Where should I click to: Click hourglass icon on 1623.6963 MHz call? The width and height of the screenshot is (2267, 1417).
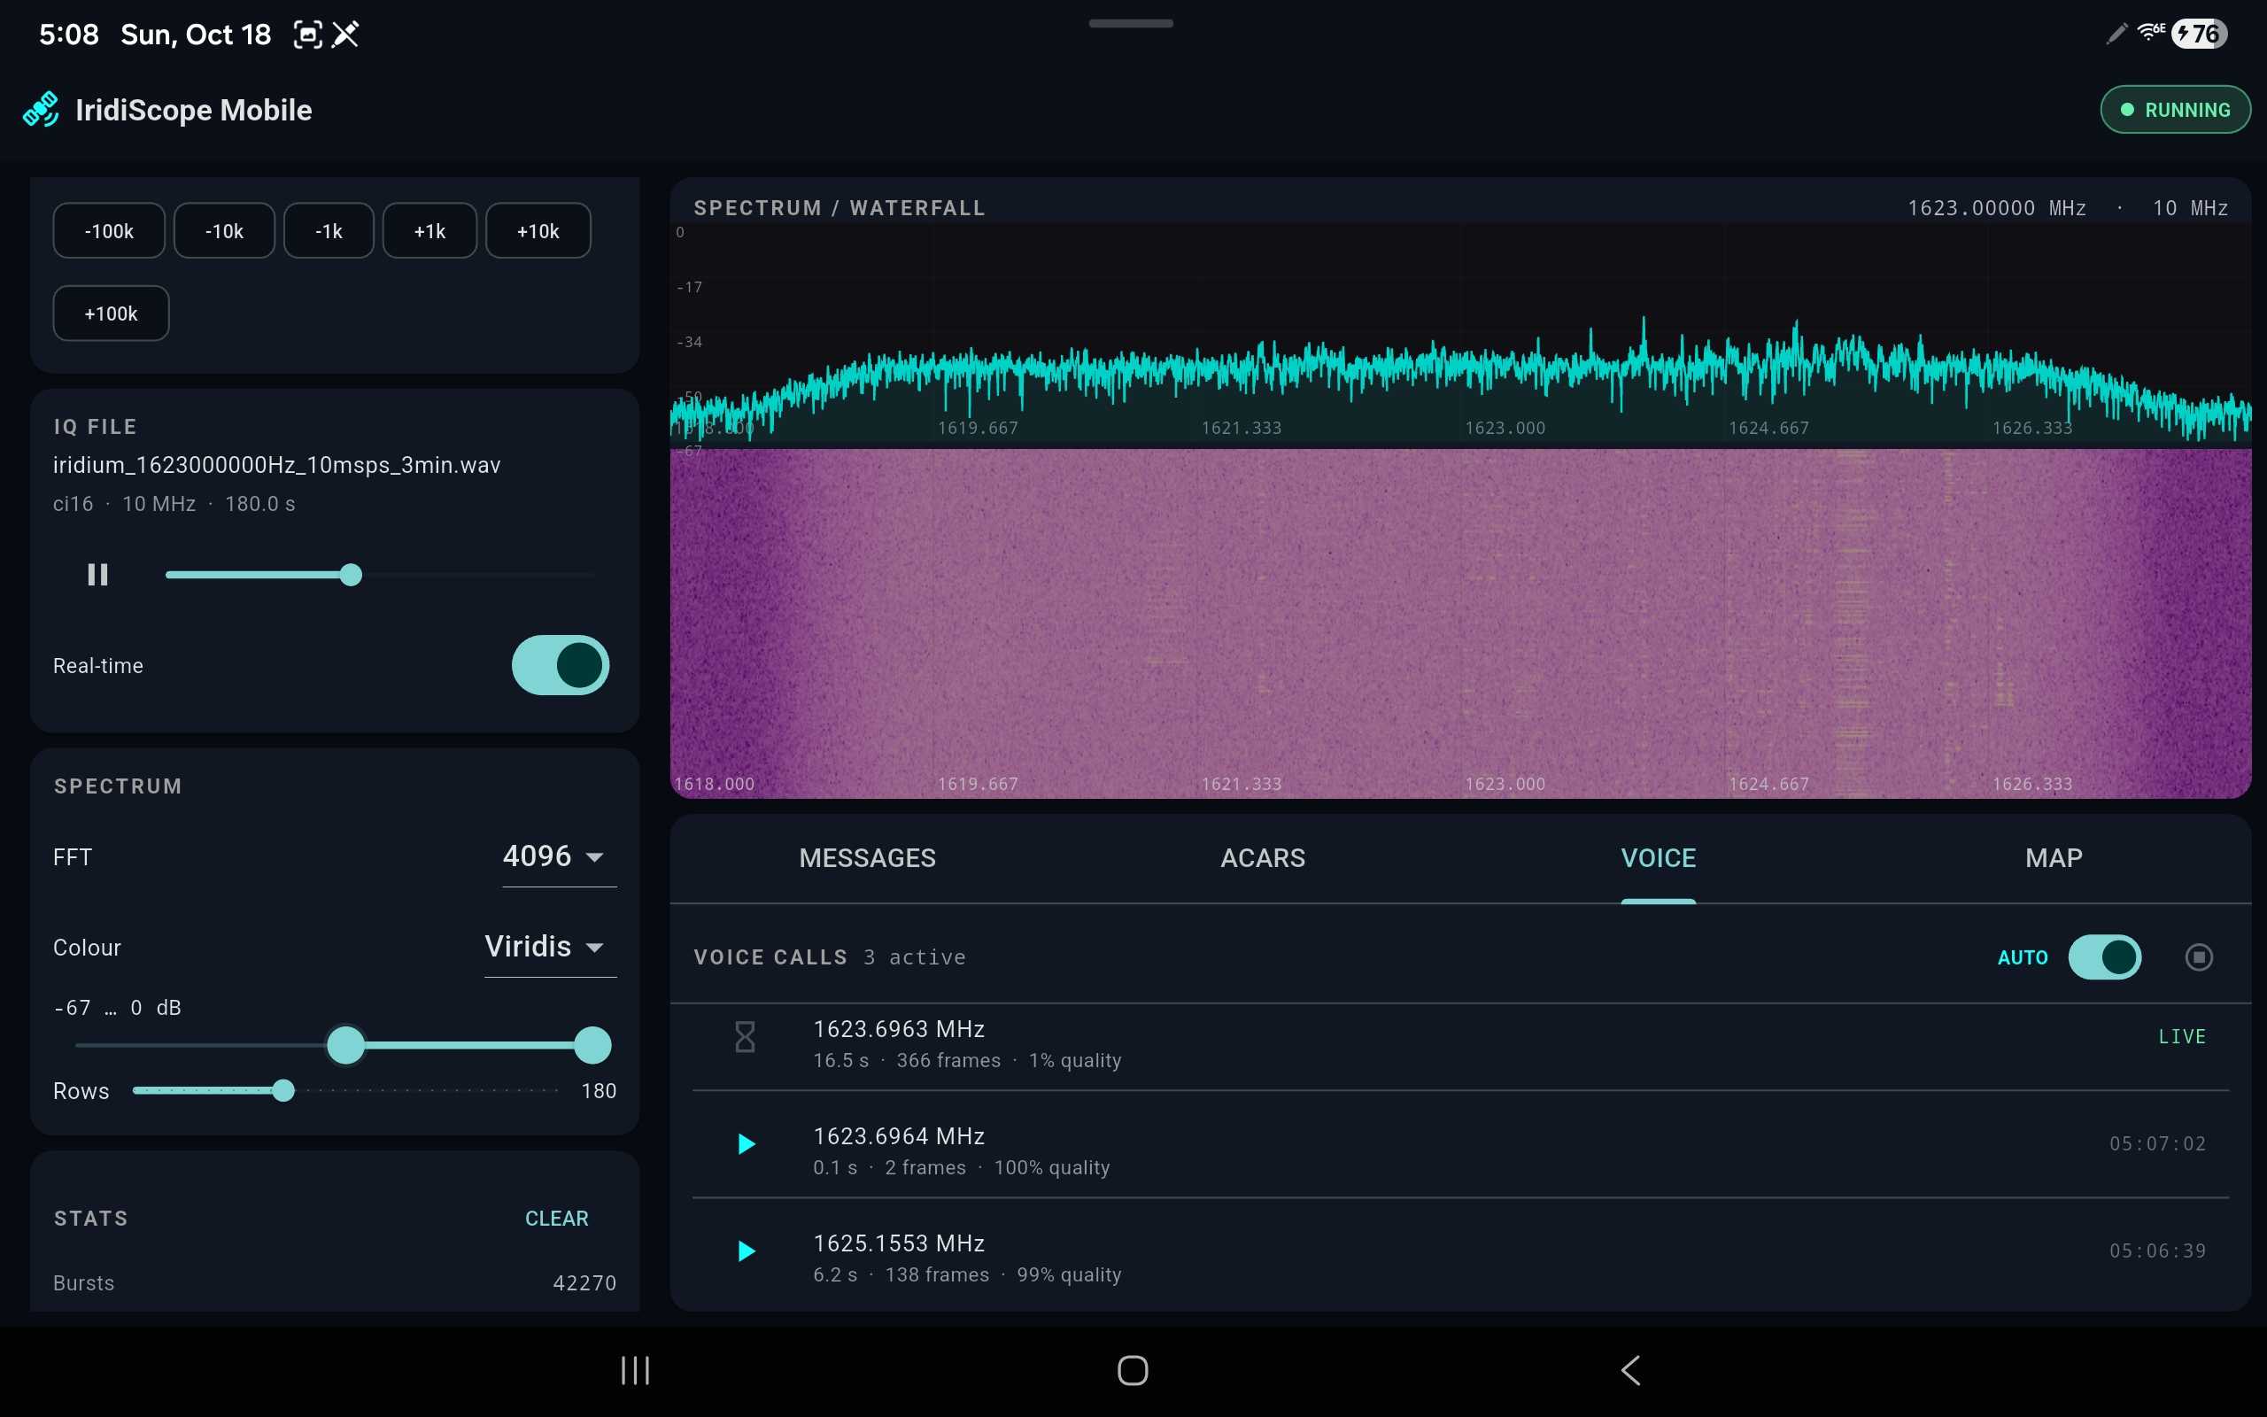(x=745, y=1036)
